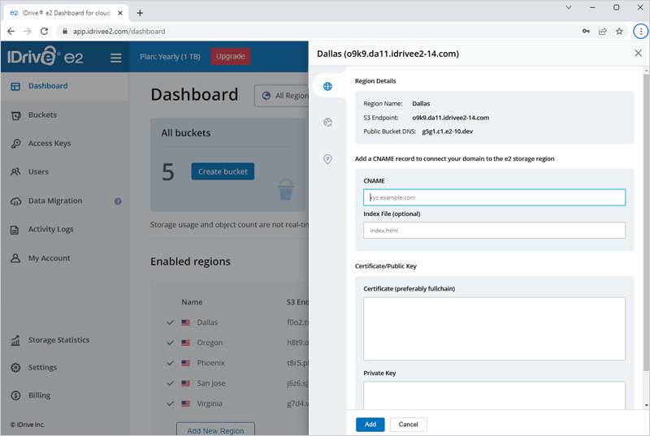650x436 pixels.
Task: Click the Settings gear icon
Action: click(15, 368)
